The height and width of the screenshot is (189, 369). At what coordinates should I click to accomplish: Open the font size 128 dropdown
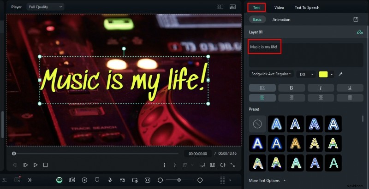(306, 74)
